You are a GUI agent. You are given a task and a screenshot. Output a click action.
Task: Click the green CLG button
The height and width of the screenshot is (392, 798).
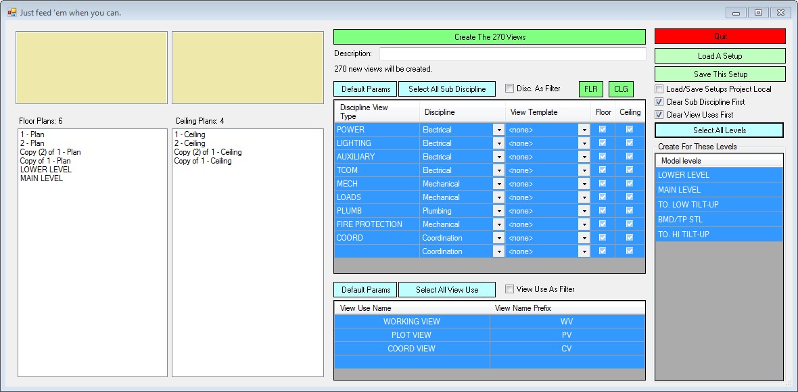coord(621,89)
